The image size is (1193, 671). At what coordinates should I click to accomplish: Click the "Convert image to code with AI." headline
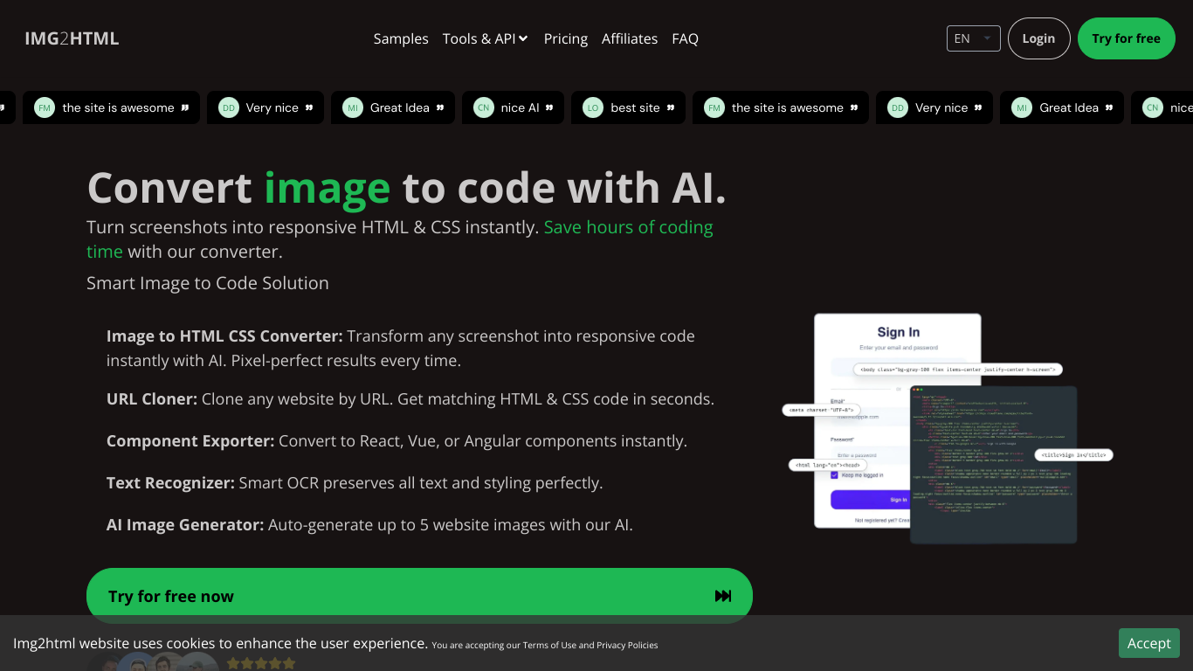[x=406, y=187]
